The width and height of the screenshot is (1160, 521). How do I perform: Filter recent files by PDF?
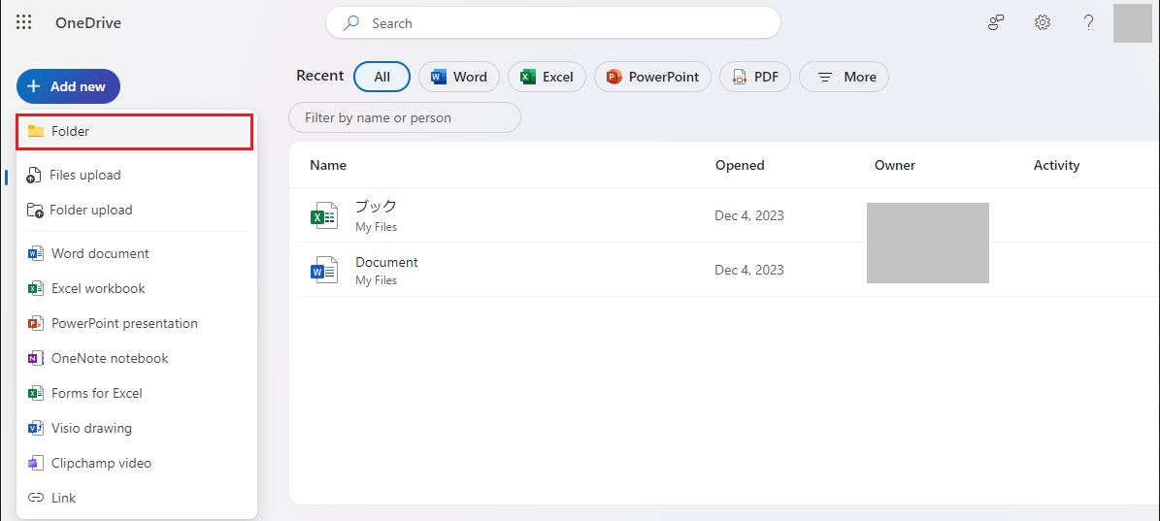(754, 77)
